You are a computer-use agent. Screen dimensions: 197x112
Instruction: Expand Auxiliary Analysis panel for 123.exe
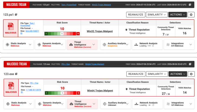pos(127,104)
